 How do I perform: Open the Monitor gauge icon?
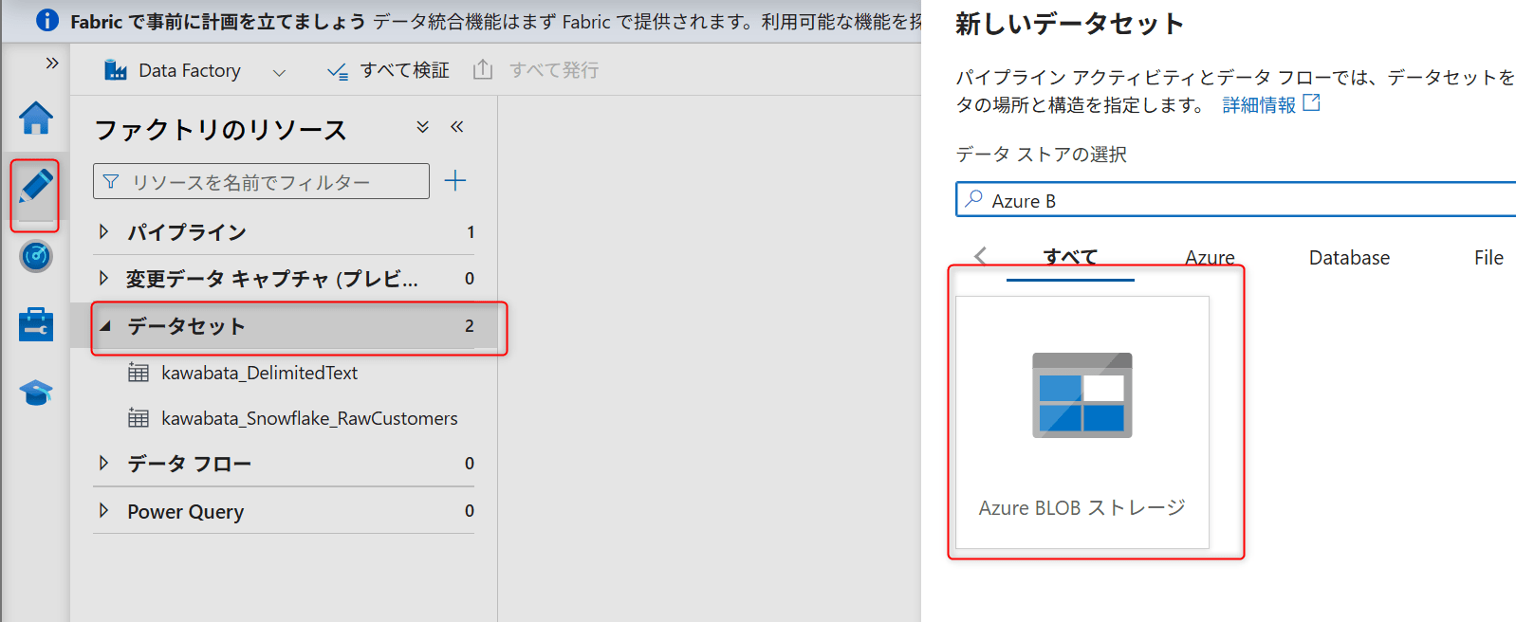coord(36,256)
